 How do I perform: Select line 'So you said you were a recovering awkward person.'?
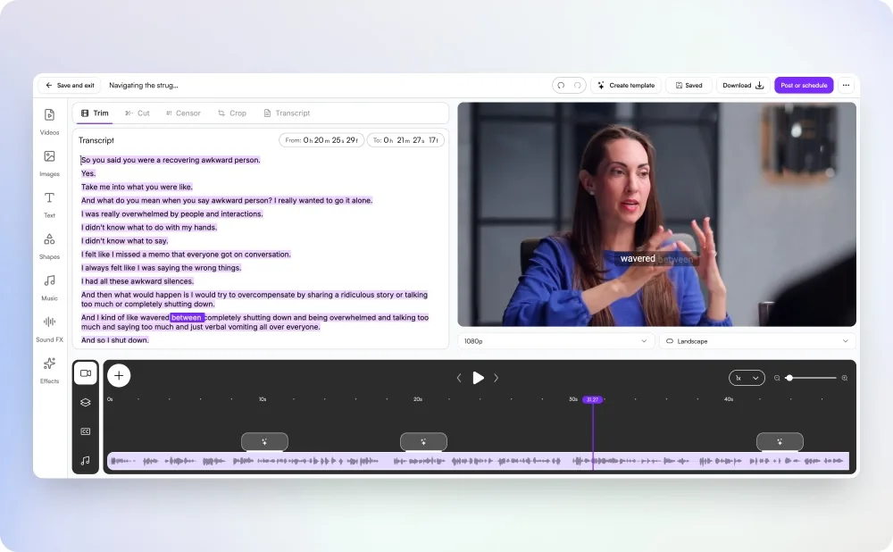pyautogui.click(x=171, y=160)
